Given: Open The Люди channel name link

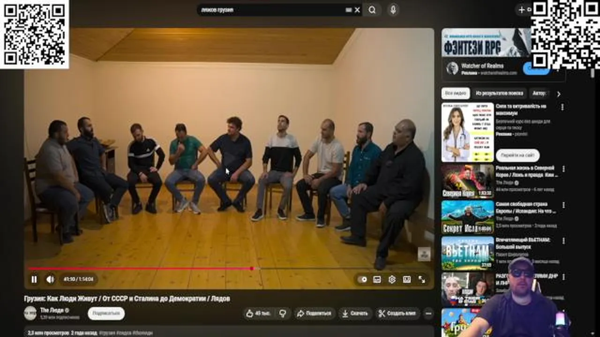Looking at the screenshot, I should 52,310.
